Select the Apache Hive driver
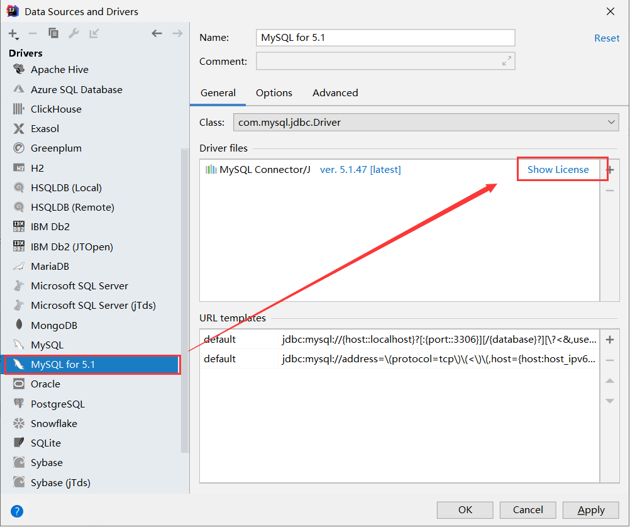 [91, 70]
